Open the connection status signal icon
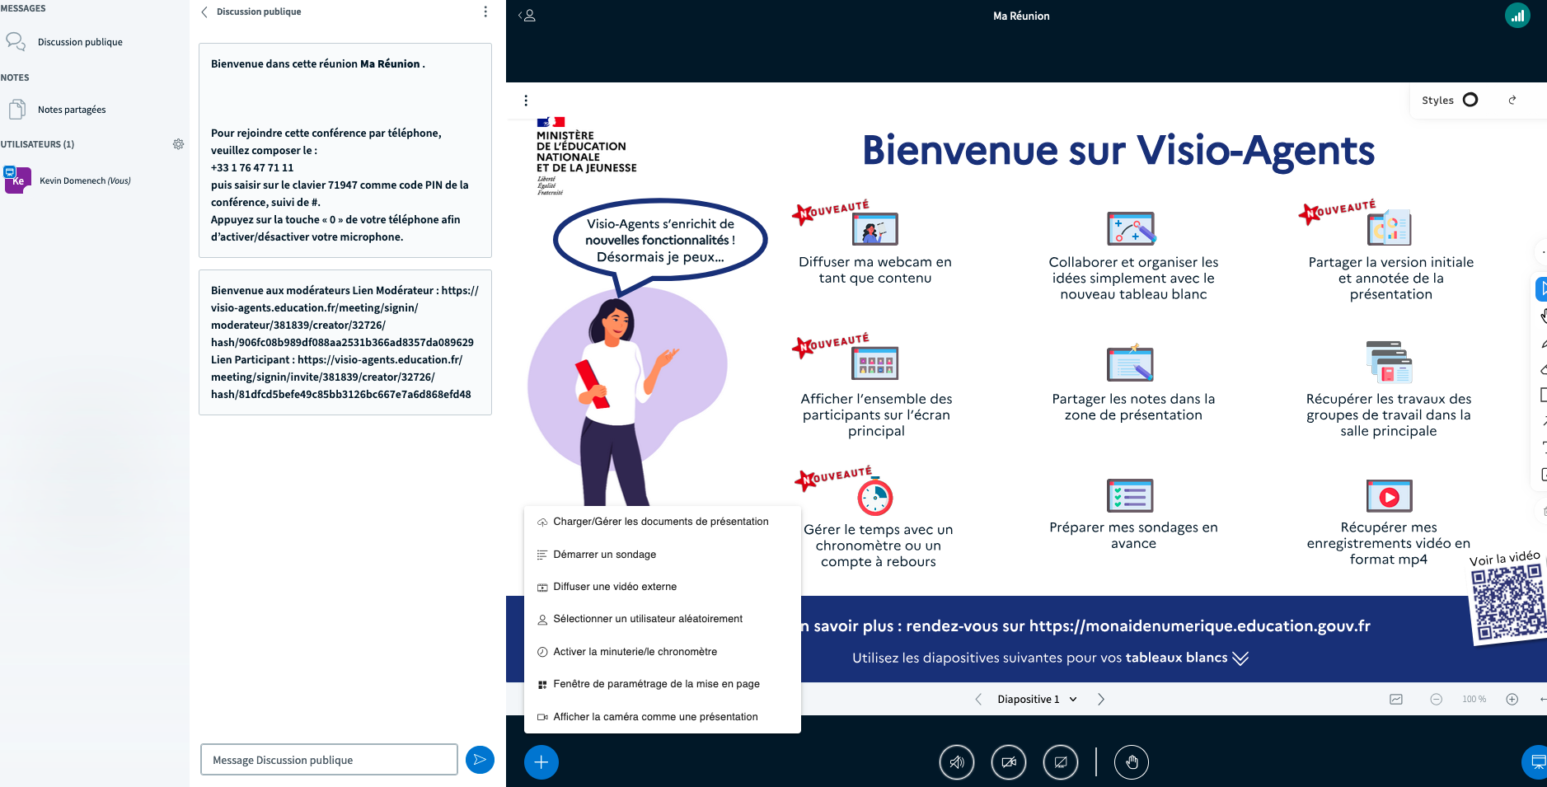Image resolution: width=1547 pixels, height=787 pixels. [x=1517, y=16]
